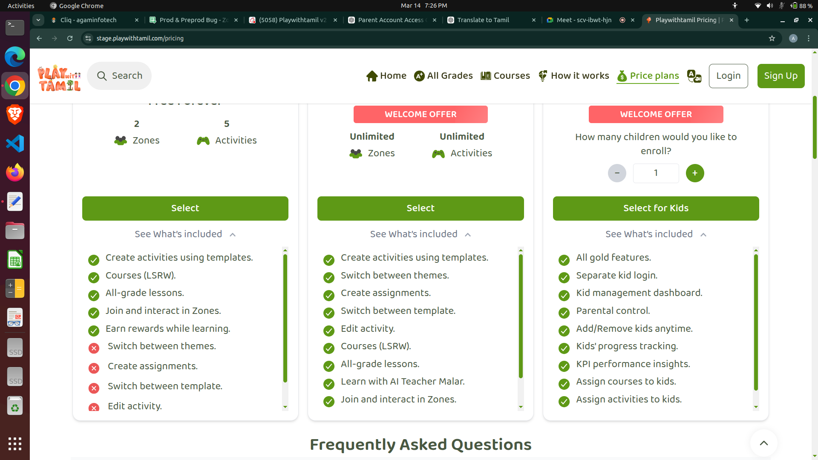Click the Home nav icon
This screenshot has width=818, height=460.
click(x=372, y=76)
